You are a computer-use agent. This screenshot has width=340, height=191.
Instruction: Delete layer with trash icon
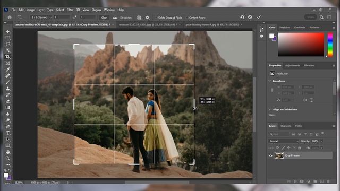(328, 181)
